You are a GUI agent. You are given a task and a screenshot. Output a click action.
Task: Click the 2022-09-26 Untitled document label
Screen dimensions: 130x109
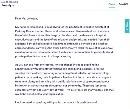10,2
